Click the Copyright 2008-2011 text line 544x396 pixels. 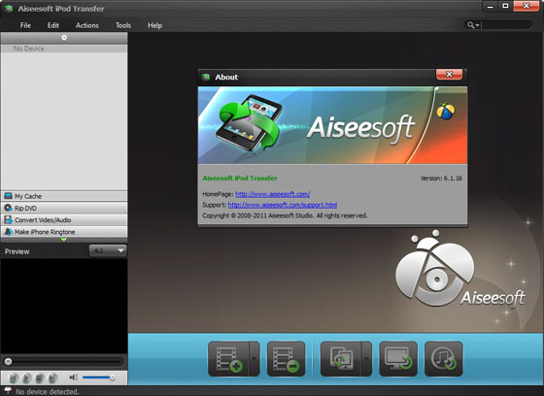[x=285, y=215]
